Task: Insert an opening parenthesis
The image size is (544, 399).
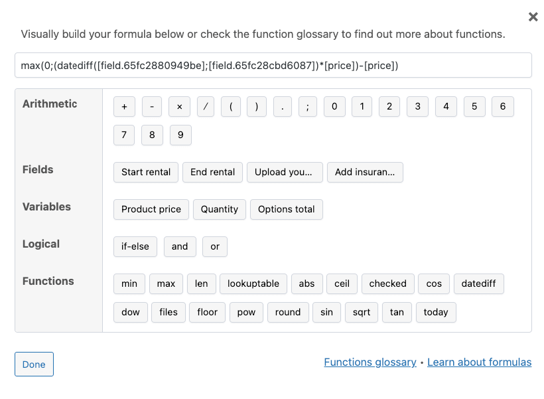Action: point(231,107)
